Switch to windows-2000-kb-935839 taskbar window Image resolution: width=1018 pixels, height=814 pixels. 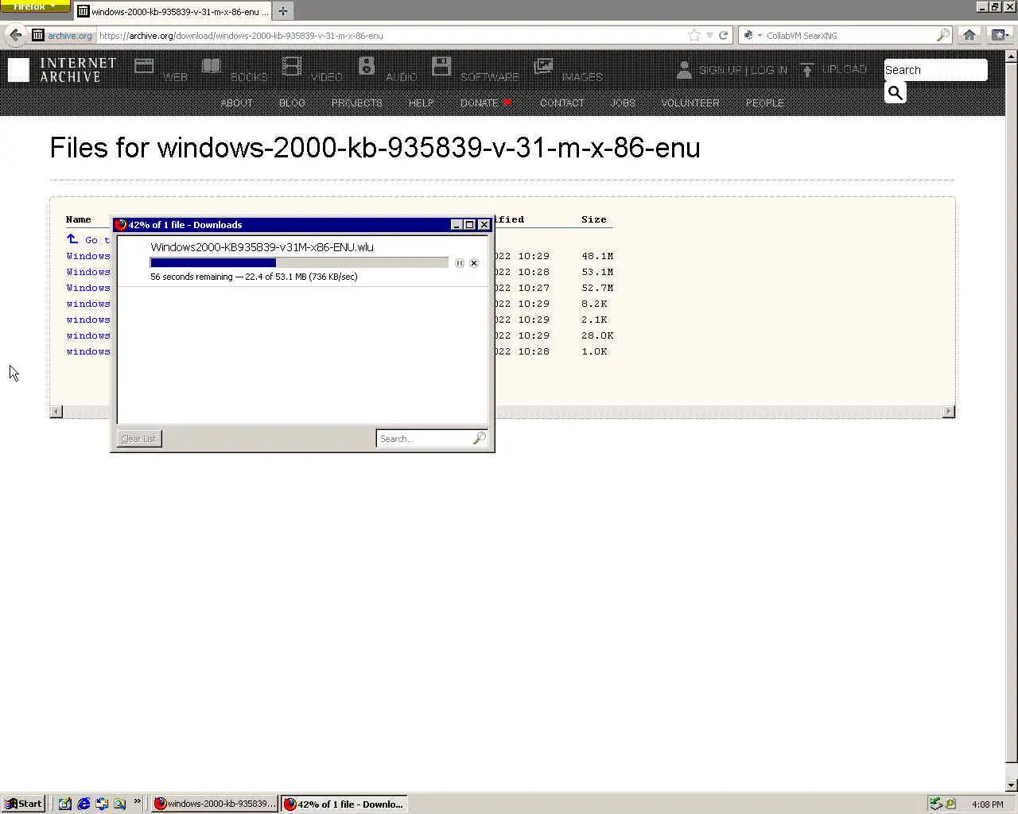pyautogui.click(x=215, y=804)
